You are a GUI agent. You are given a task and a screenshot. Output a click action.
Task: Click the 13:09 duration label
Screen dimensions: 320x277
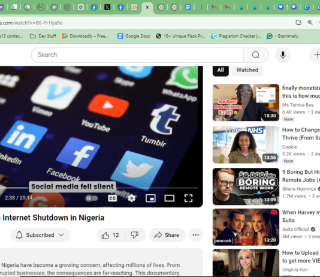(x=270, y=200)
